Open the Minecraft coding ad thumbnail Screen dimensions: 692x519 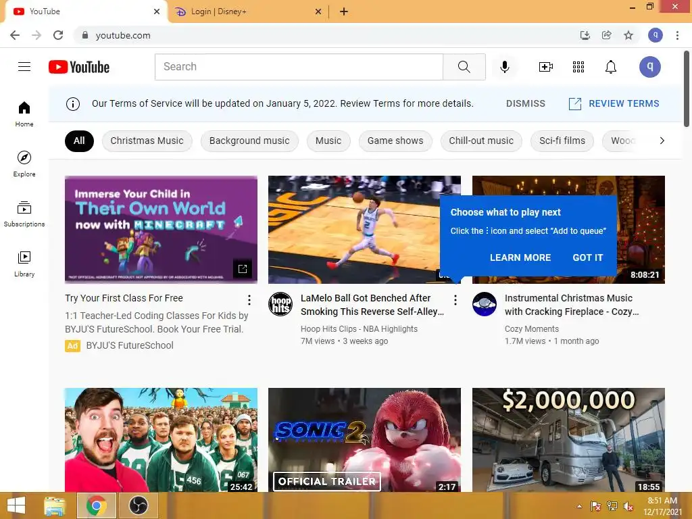[x=161, y=230]
